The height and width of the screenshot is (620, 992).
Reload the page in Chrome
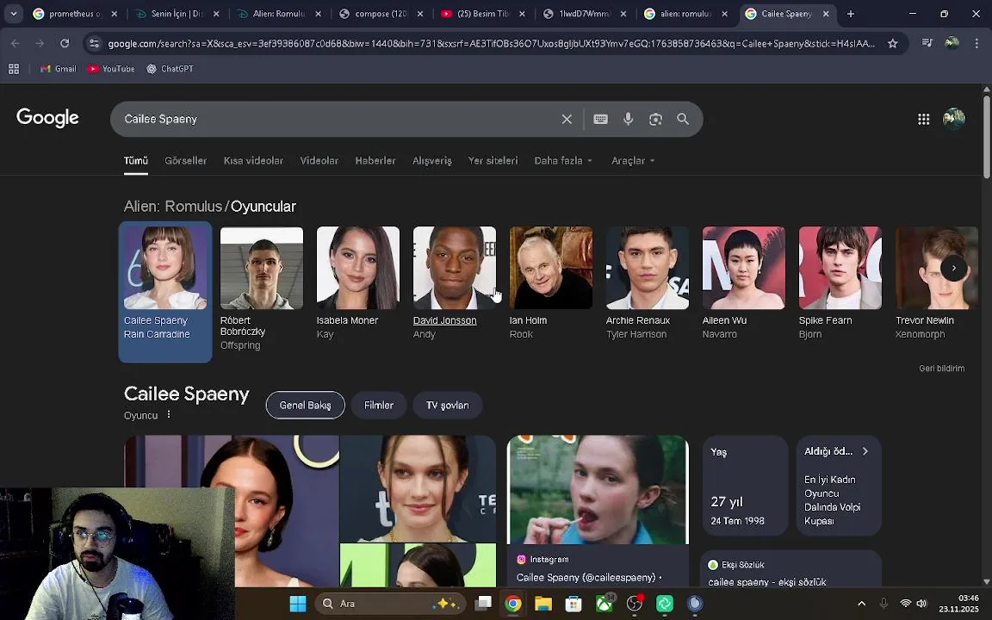(x=65, y=43)
